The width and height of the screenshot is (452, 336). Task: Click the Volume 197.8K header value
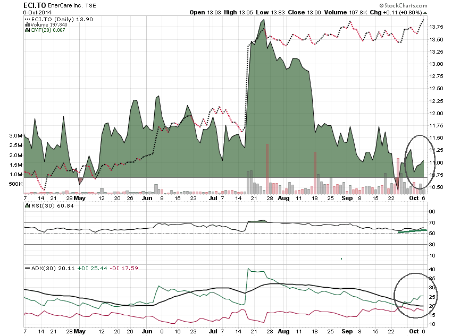point(345,12)
